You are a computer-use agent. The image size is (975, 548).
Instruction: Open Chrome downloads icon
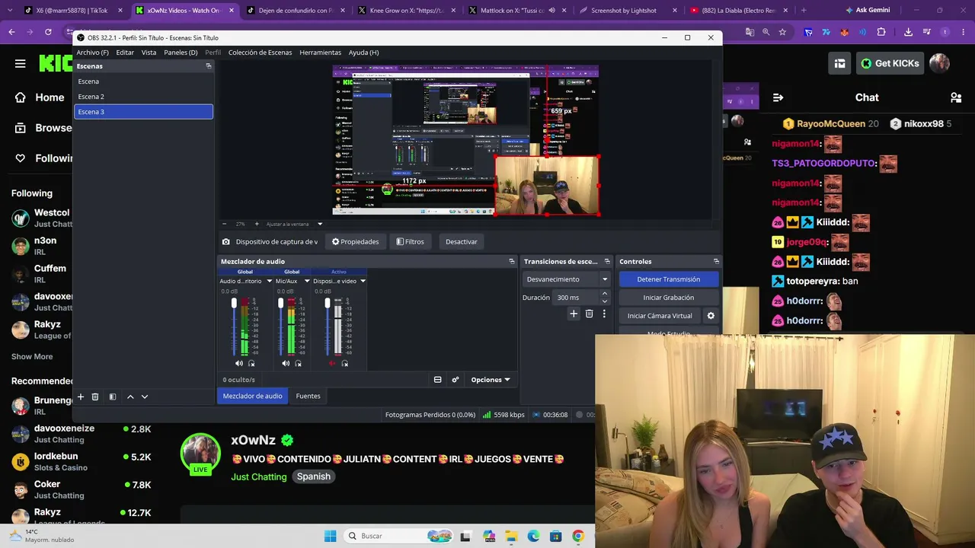[908, 32]
